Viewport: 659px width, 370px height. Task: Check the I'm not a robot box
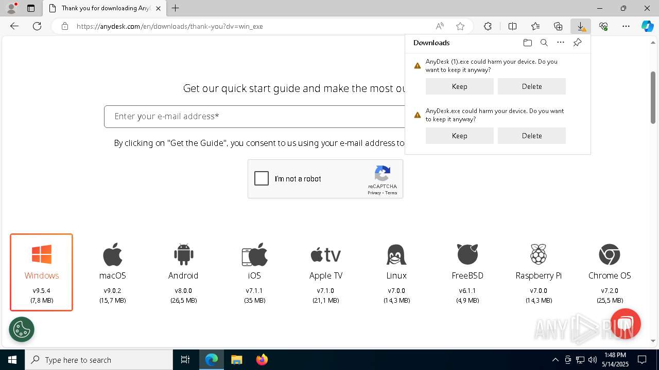tap(262, 178)
